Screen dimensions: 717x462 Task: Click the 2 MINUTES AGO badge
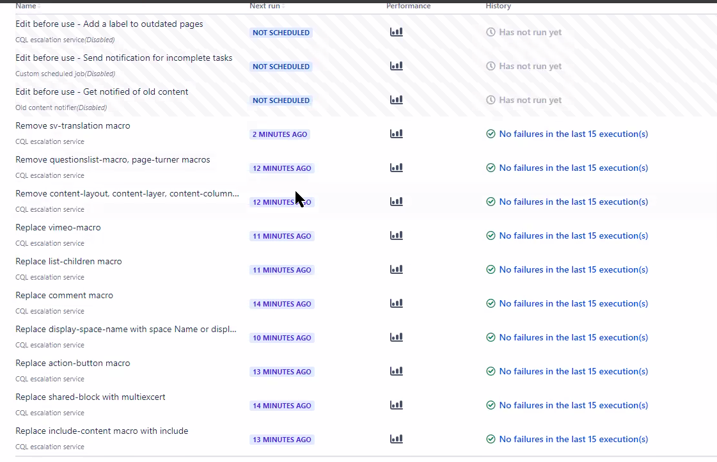(x=280, y=134)
